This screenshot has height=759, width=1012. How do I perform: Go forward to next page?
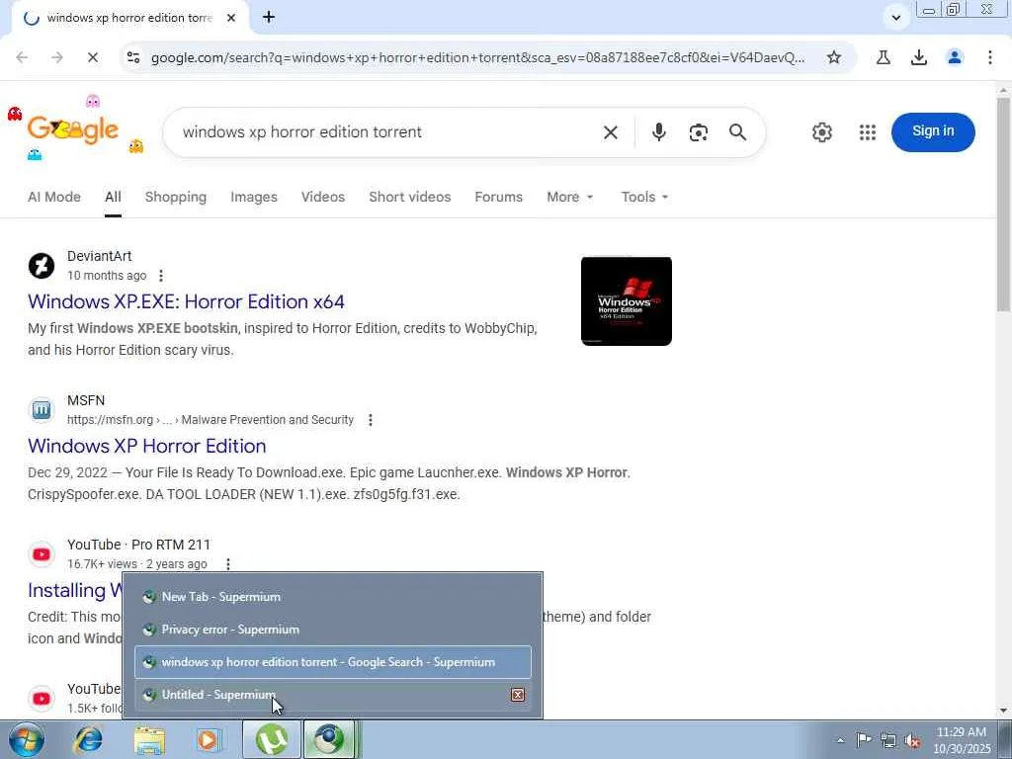[x=57, y=57]
